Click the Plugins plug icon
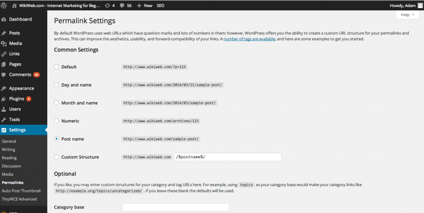The height and width of the screenshot is (213, 424). click(4, 99)
